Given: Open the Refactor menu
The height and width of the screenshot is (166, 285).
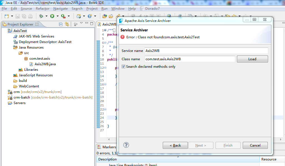Looking at the screenshot, I should click(x=42, y=9).
